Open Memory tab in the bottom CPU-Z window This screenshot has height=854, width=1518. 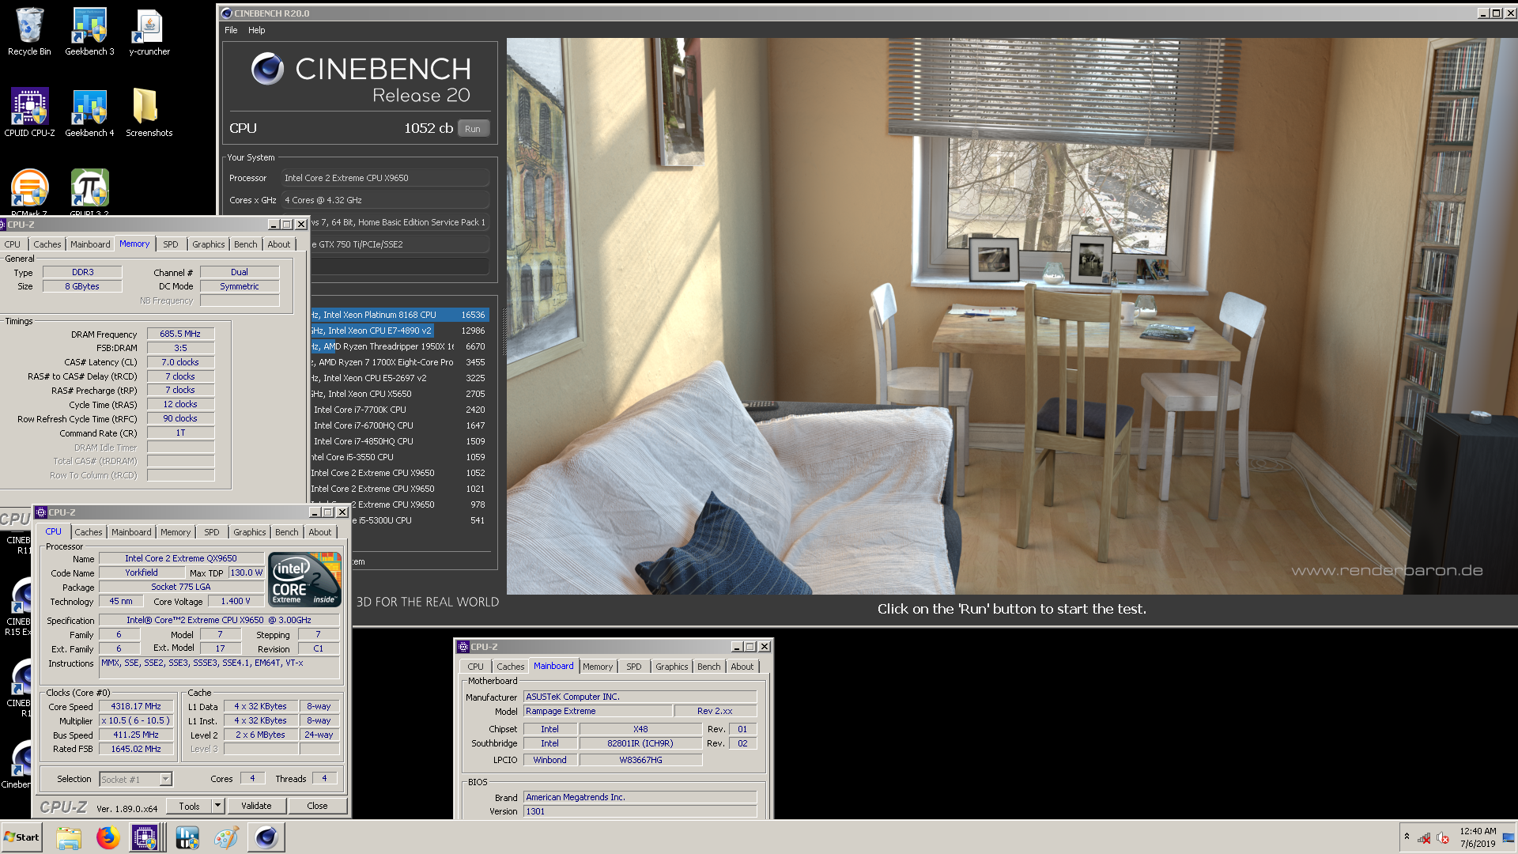coord(598,667)
